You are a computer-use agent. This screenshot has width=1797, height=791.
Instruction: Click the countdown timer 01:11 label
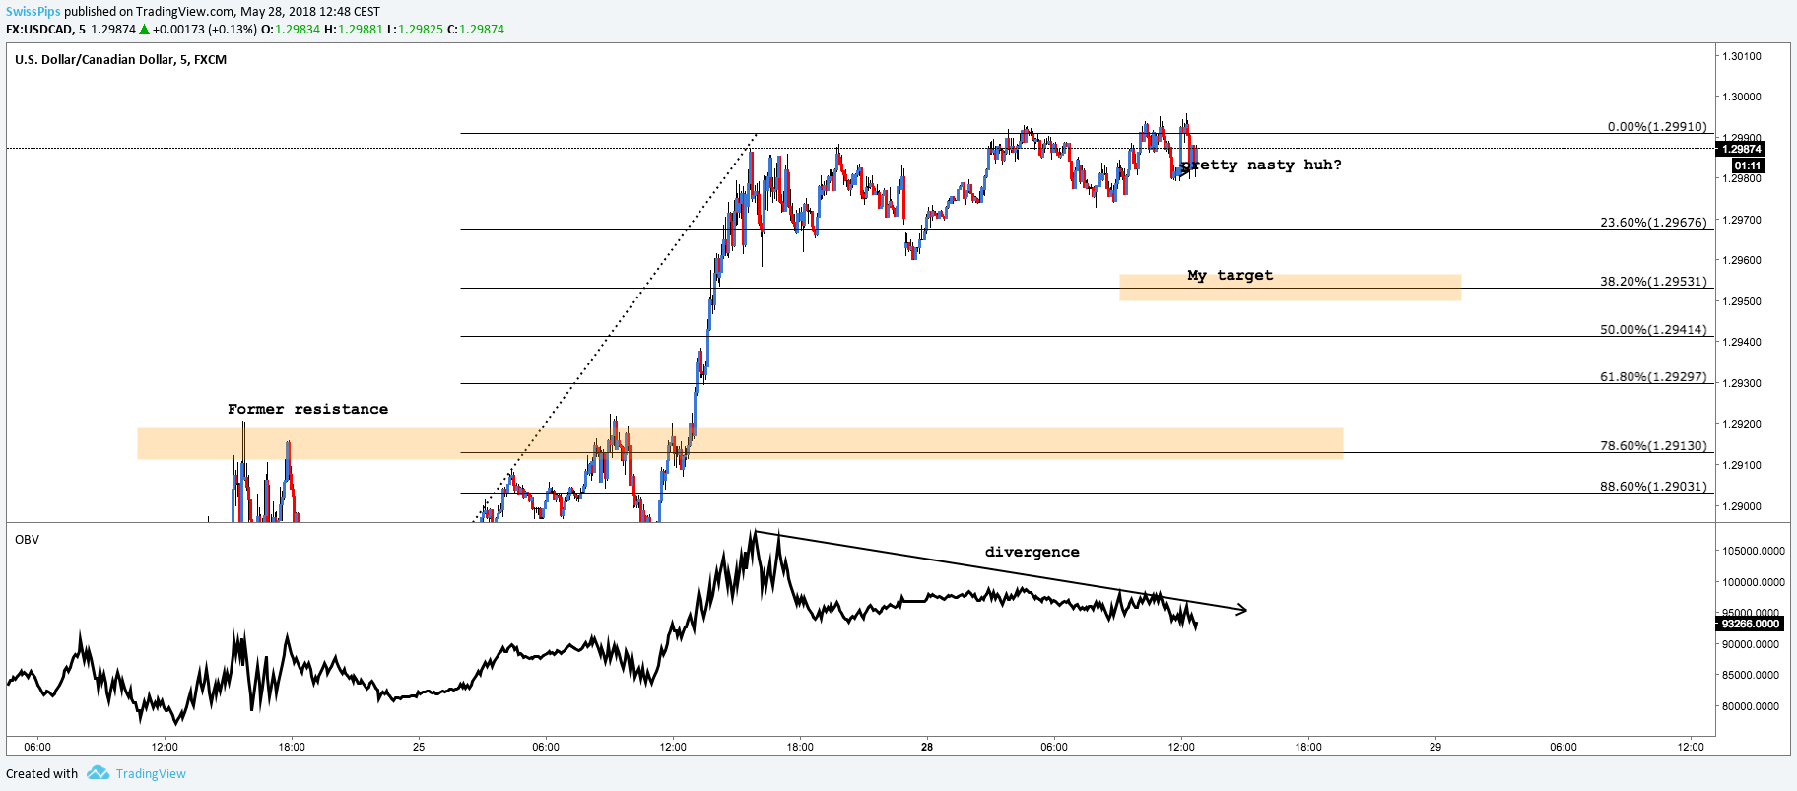[1748, 165]
